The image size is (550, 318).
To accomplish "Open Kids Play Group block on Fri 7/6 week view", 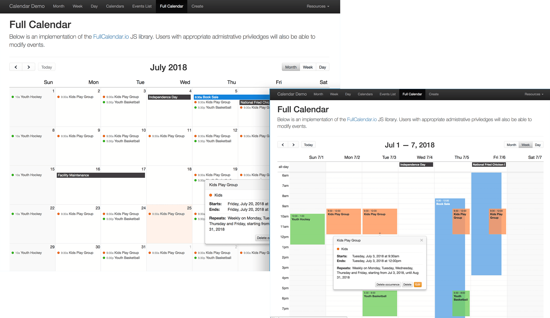I will click(x=497, y=221).
